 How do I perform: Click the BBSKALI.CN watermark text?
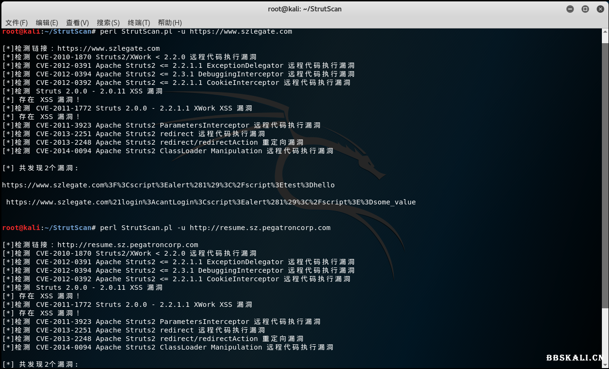click(x=576, y=358)
